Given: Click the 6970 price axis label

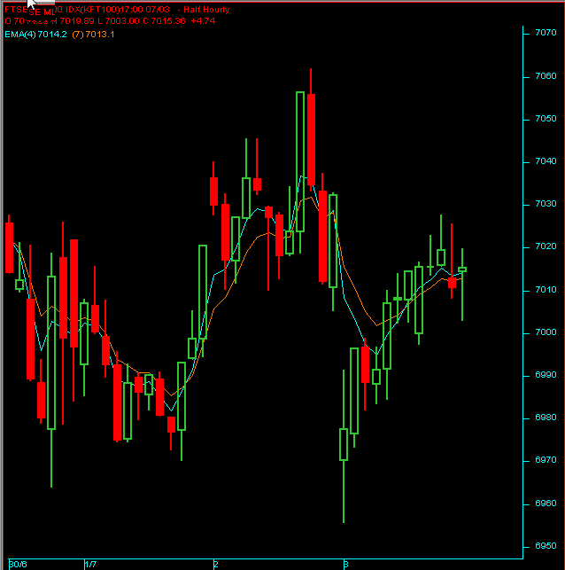Looking at the screenshot, I should pyautogui.click(x=546, y=460).
